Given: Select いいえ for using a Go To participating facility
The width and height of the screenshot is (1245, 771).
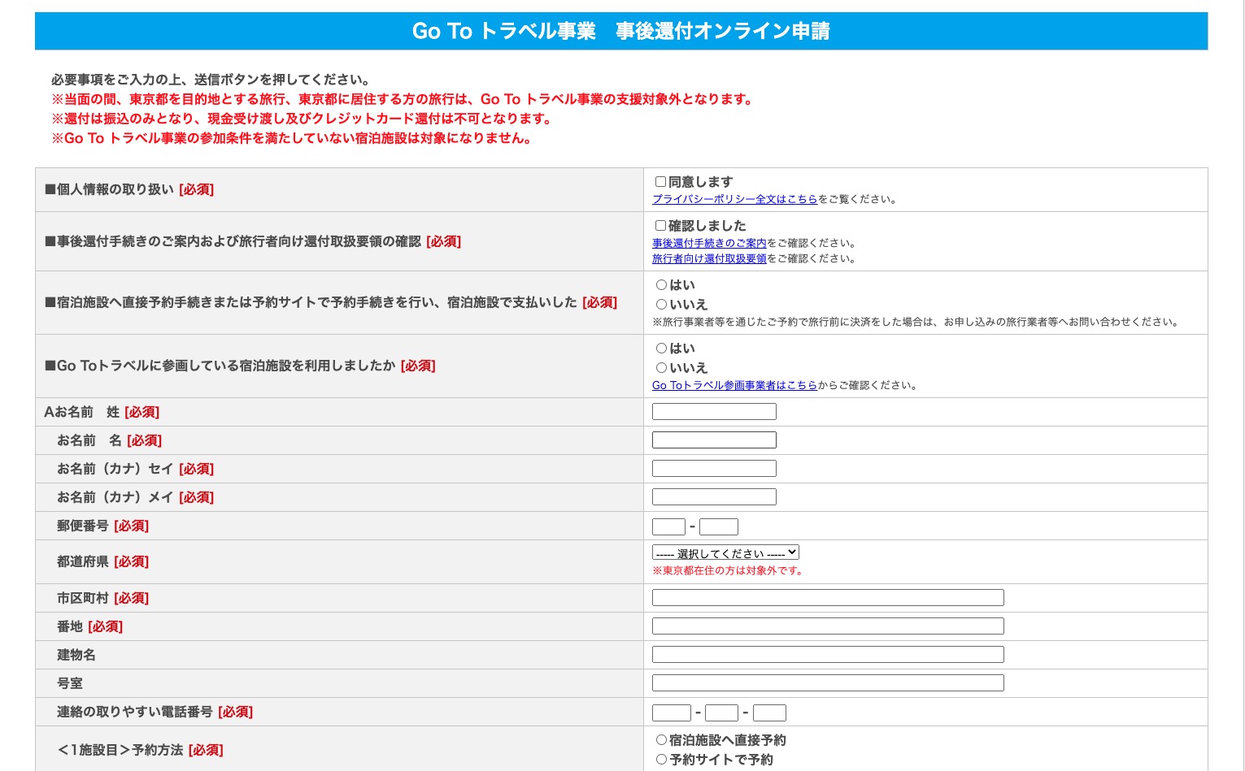Looking at the screenshot, I should tap(661, 368).
